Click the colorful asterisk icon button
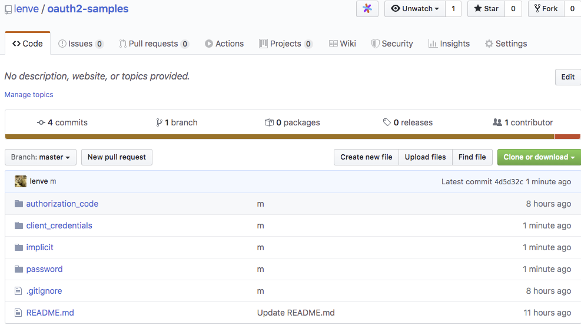This screenshot has height=325, width=581. [367, 9]
